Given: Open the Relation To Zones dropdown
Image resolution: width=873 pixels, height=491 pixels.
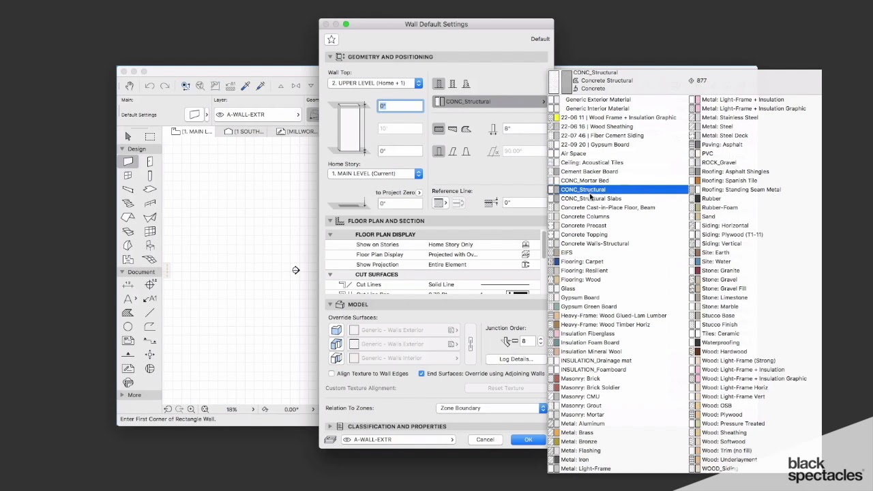Looking at the screenshot, I should (x=492, y=408).
